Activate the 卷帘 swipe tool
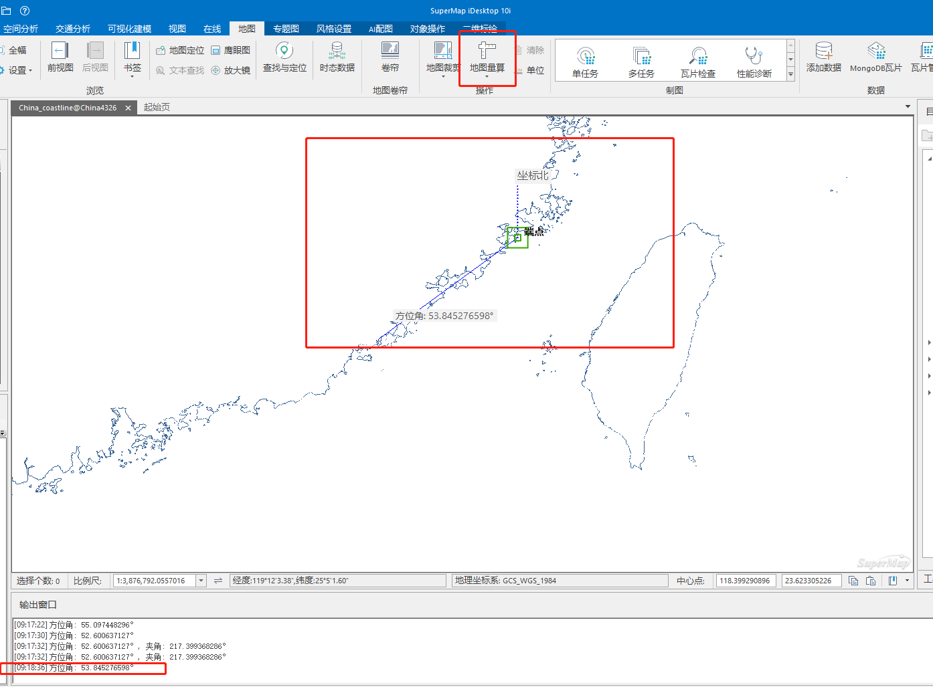933x687 pixels. [390, 57]
